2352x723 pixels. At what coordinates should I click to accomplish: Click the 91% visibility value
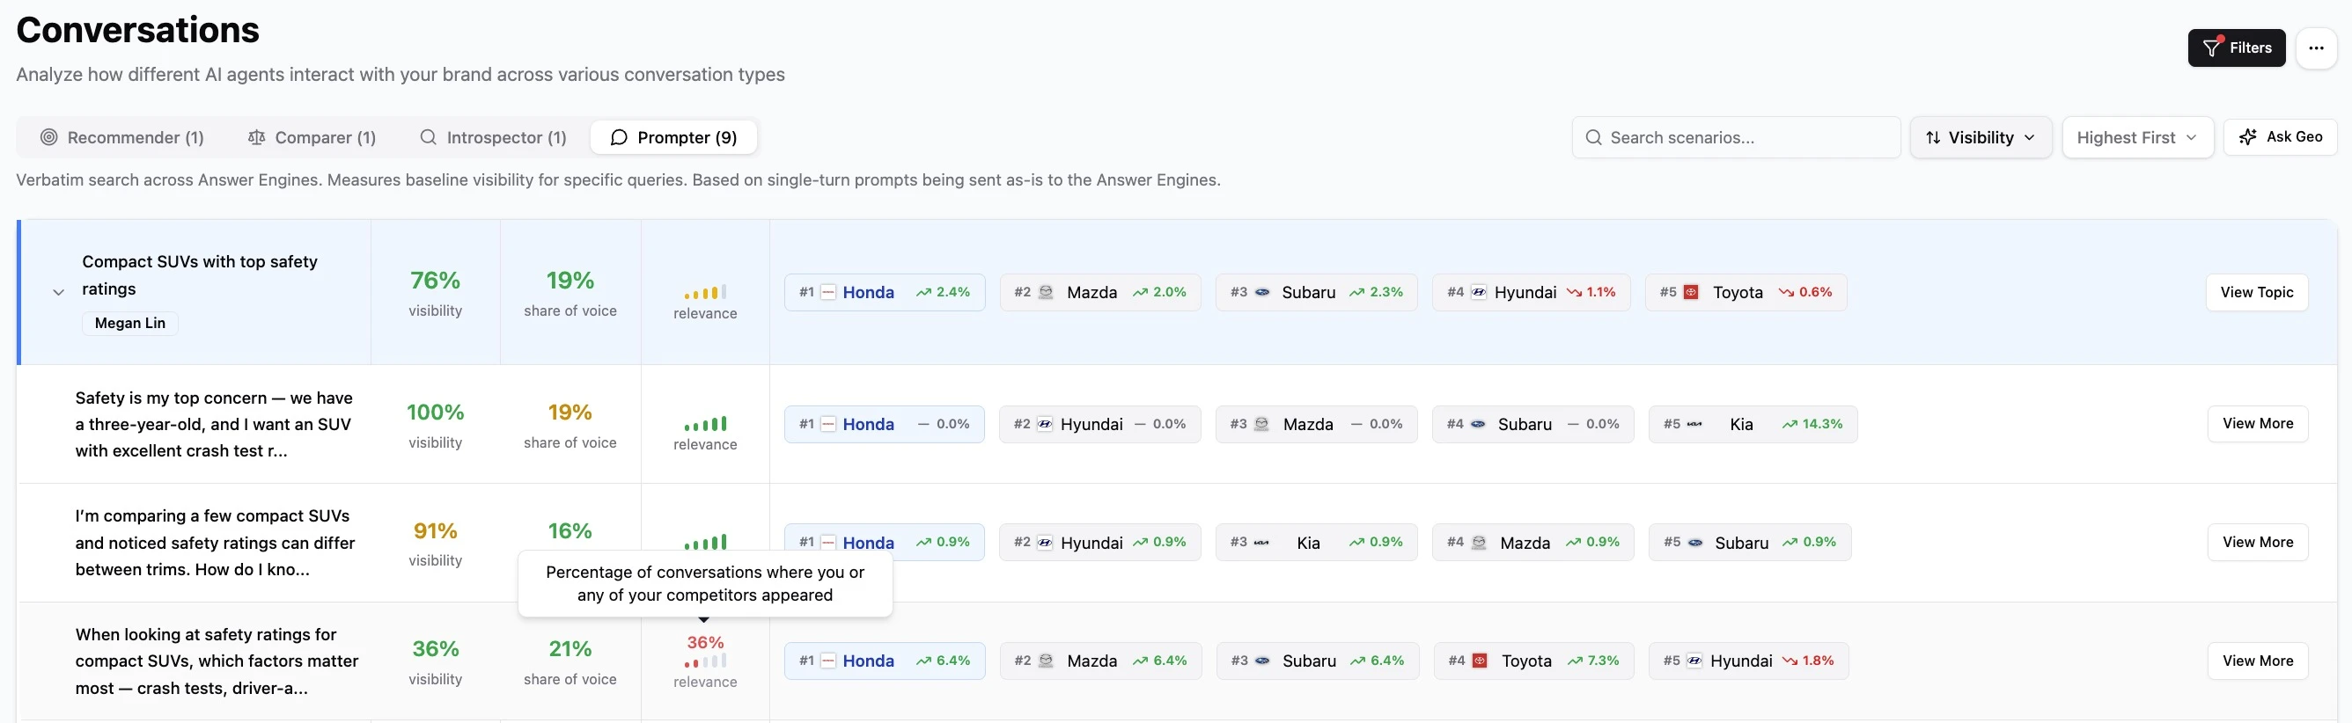[436, 531]
